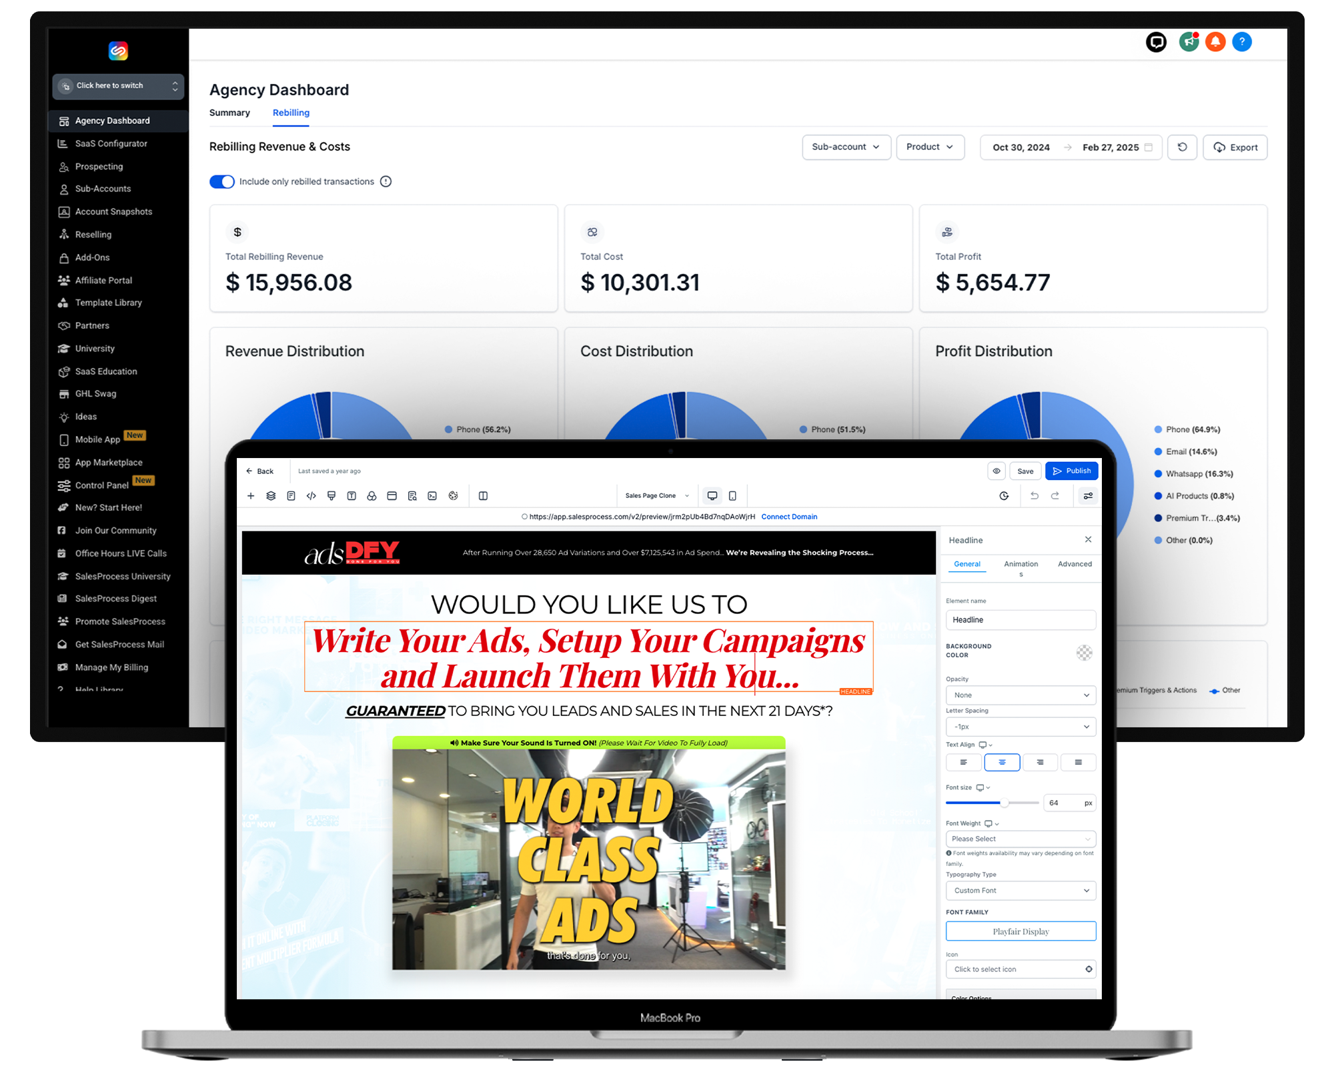Viewport: 1334px width, 1072px height.
Task: Click the Back button in builder
Action: click(x=259, y=471)
